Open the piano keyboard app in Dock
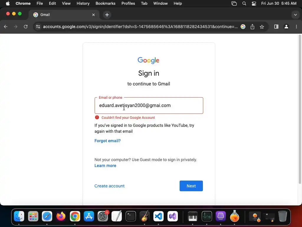 193,216
